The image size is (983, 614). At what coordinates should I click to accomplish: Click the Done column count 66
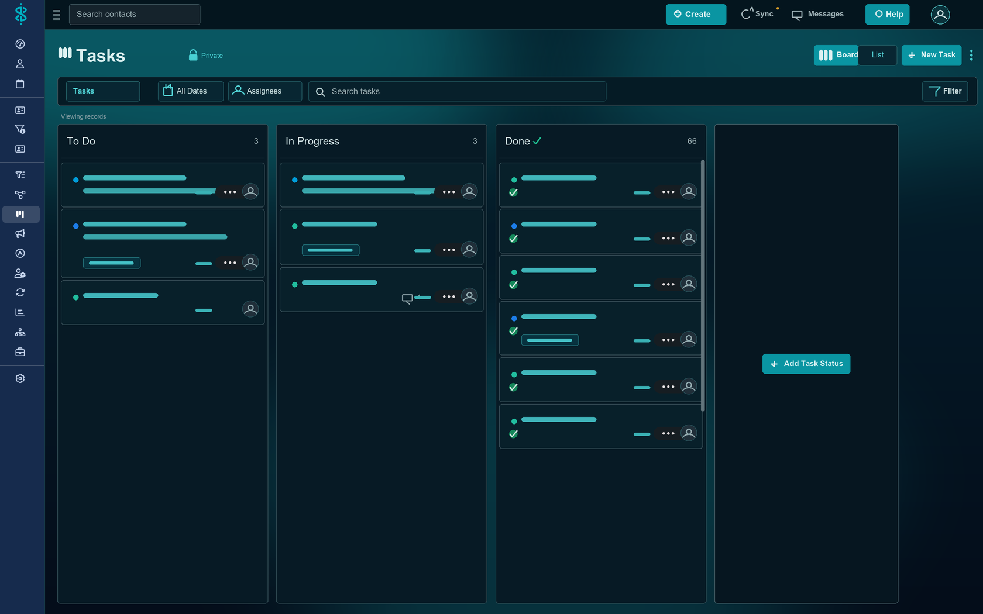(692, 141)
